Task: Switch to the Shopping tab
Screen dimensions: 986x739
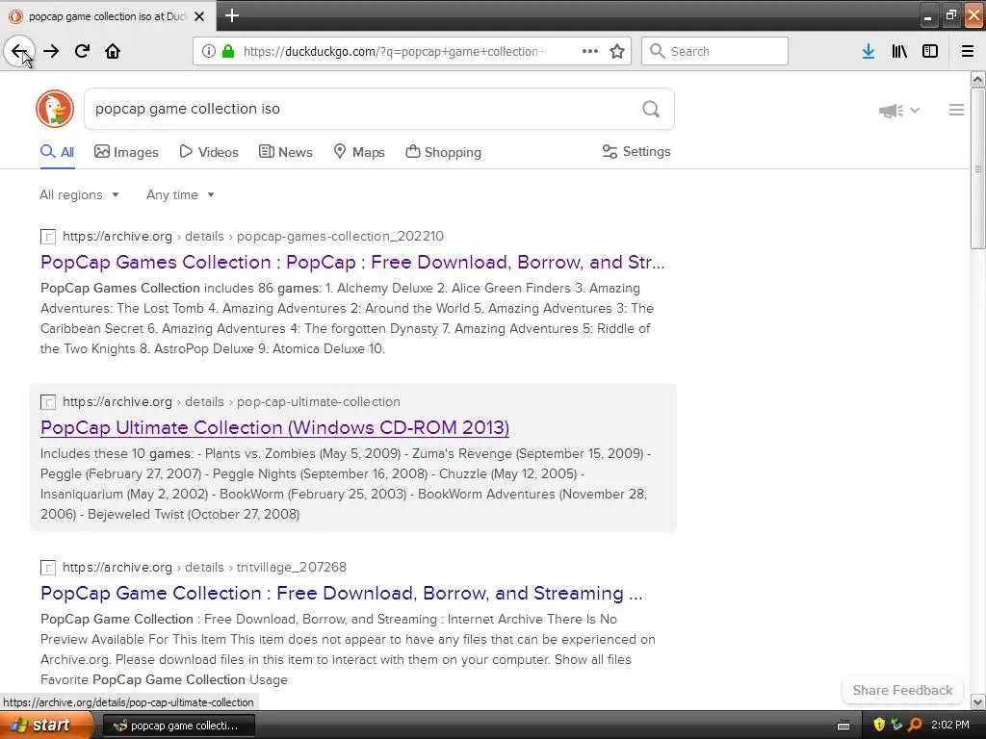Action: 443,152
